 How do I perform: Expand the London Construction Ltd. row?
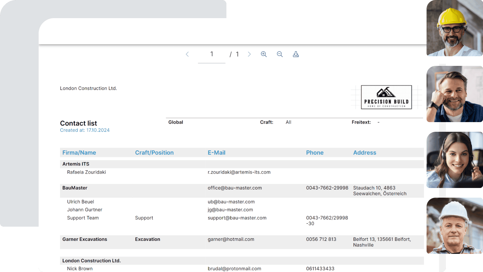(x=91, y=261)
